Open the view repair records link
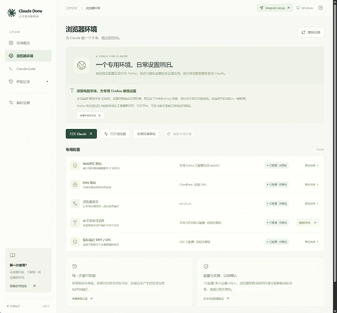Image resolution: width=337 pixels, height=313 pixels. pos(83,299)
